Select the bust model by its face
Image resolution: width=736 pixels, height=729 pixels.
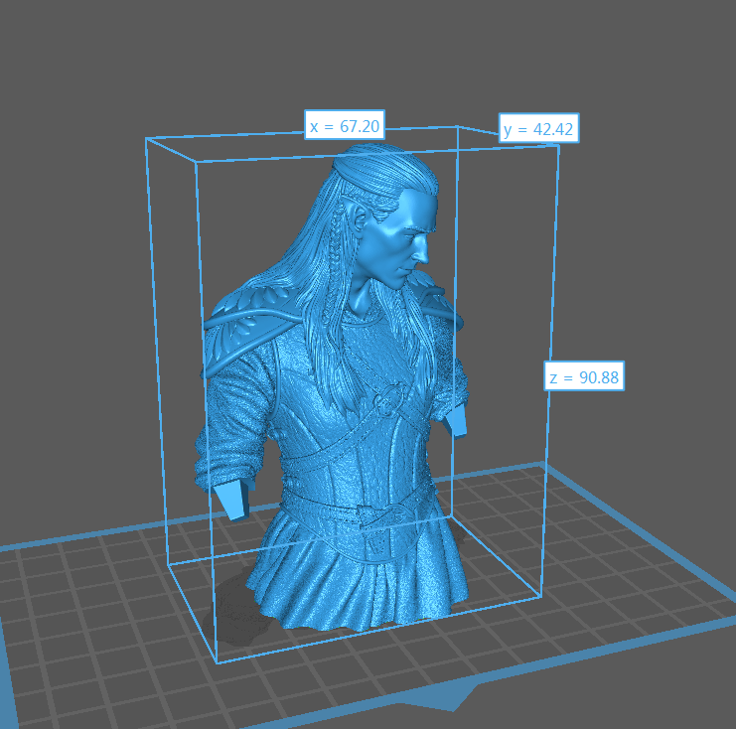pyautogui.click(x=407, y=236)
